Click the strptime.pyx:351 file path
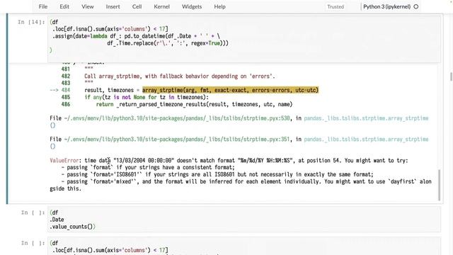The image size is (453, 255). point(177,140)
